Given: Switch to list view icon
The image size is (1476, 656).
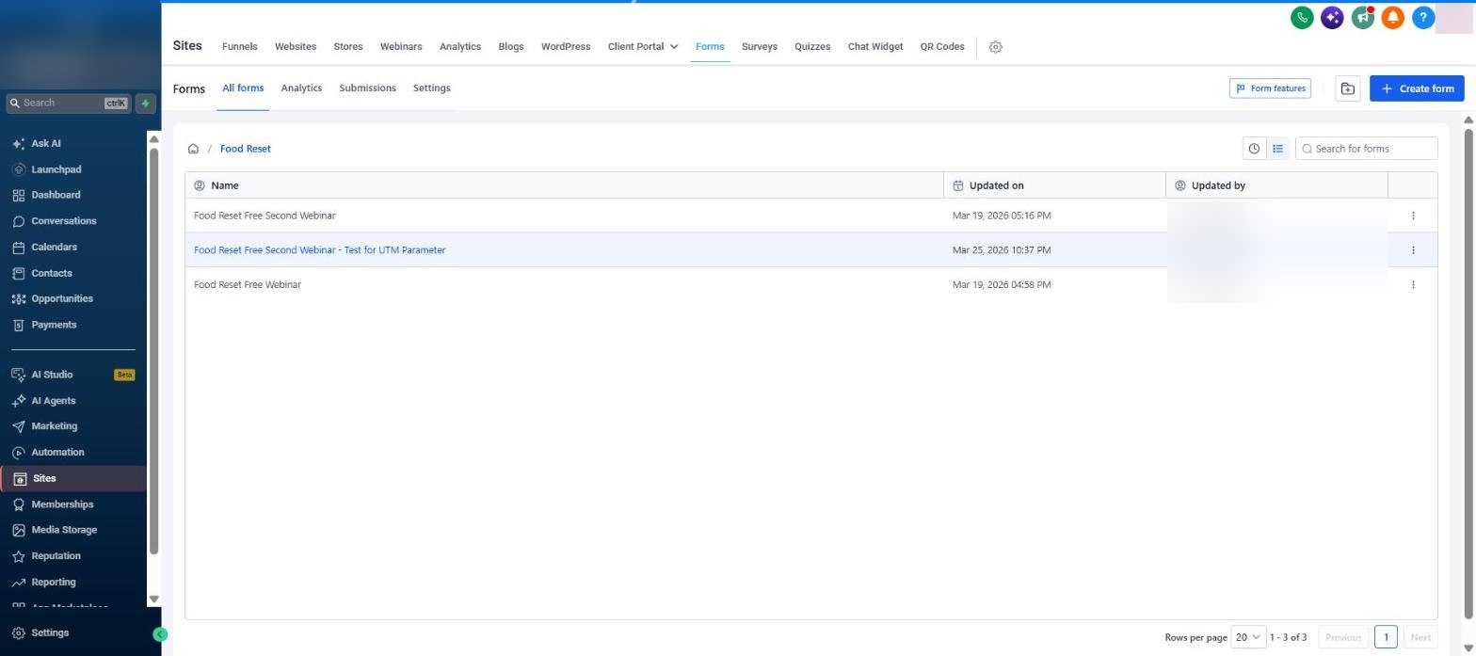Looking at the screenshot, I should point(1277,149).
